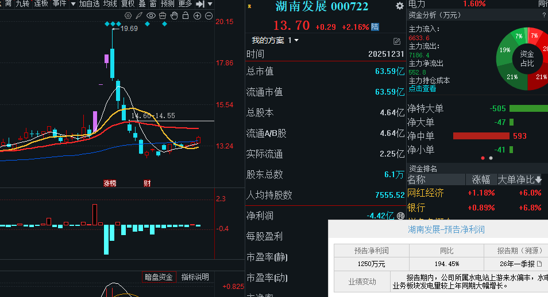This screenshot has height=297, width=548.
Task: Click the 点击查看 link under 主力持仓成本
Action: pyautogui.click(x=422, y=89)
